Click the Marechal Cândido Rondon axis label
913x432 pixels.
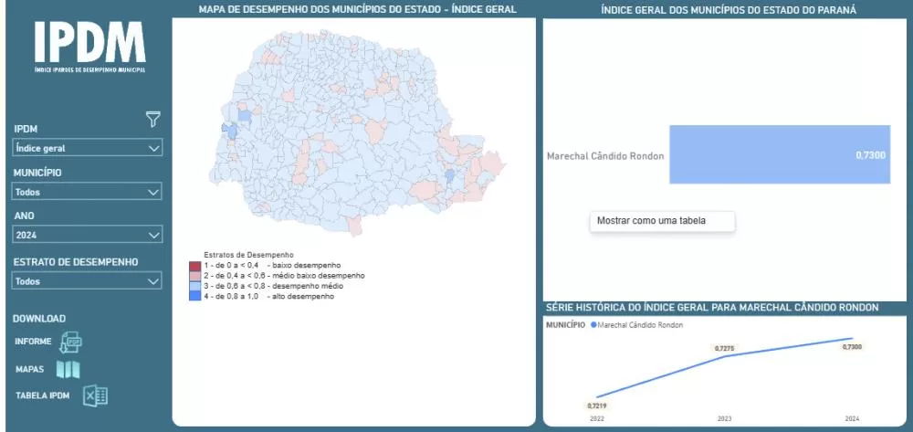605,156
